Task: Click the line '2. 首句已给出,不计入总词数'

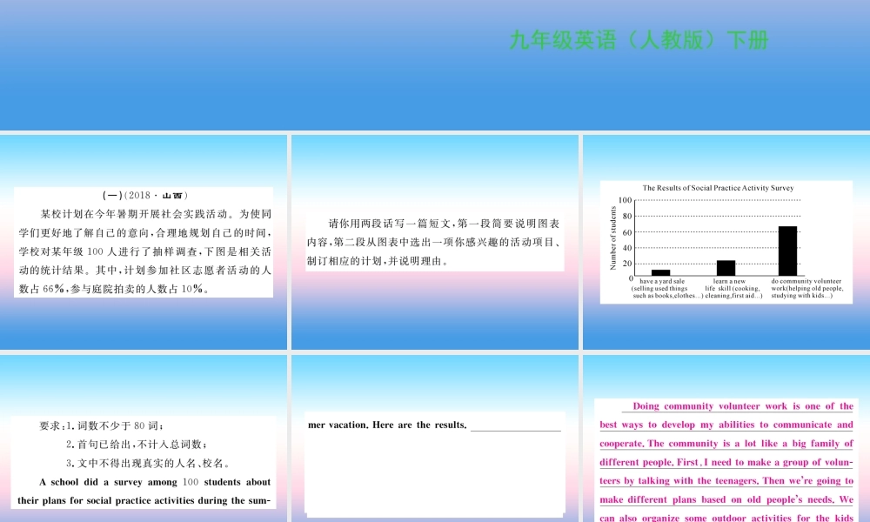Action: coord(137,445)
